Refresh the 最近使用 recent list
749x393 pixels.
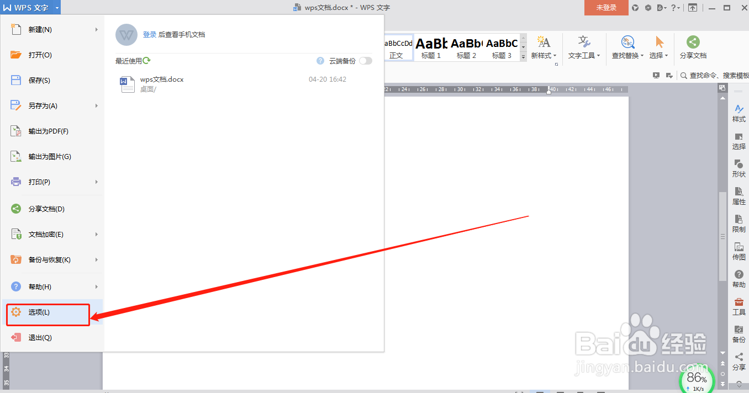click(x=147, y=61)
